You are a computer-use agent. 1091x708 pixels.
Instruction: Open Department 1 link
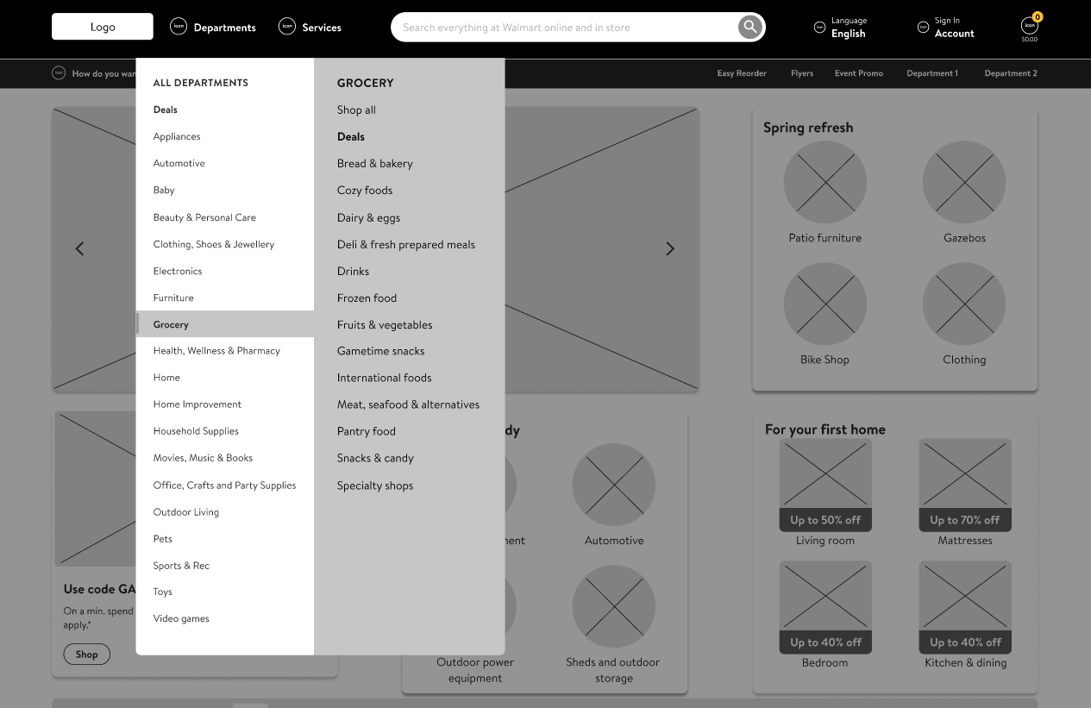[932, 73]
